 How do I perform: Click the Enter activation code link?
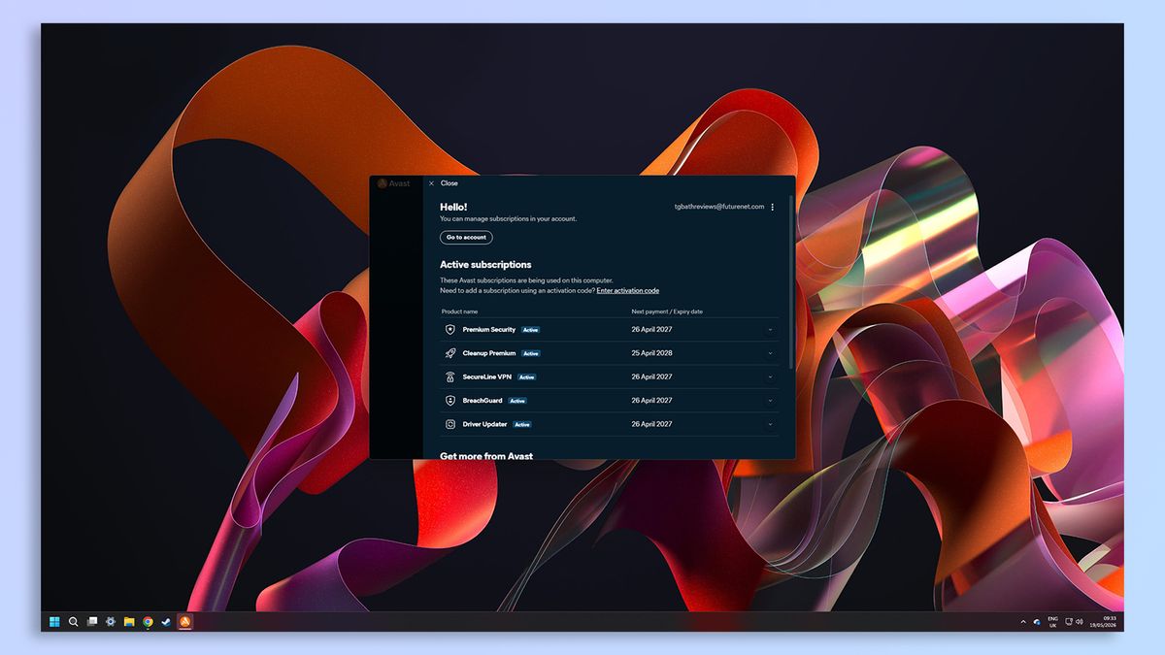click(x=628, y=291)
